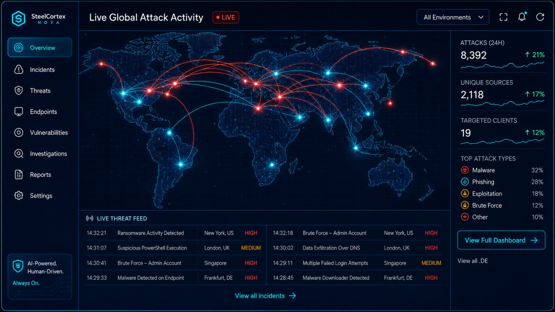
Task: Click the 14:32:18 timestamp
Action: 283,233
